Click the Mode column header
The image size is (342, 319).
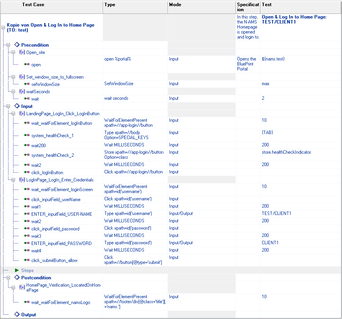(201, 7)
